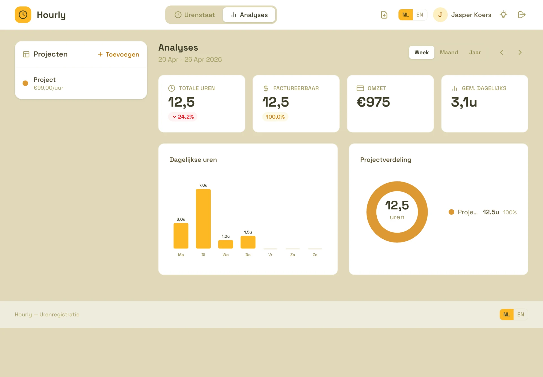The image size is (543, 377).
Task: Click the Projecten panel layout icon
Action: tap(26, 54)
